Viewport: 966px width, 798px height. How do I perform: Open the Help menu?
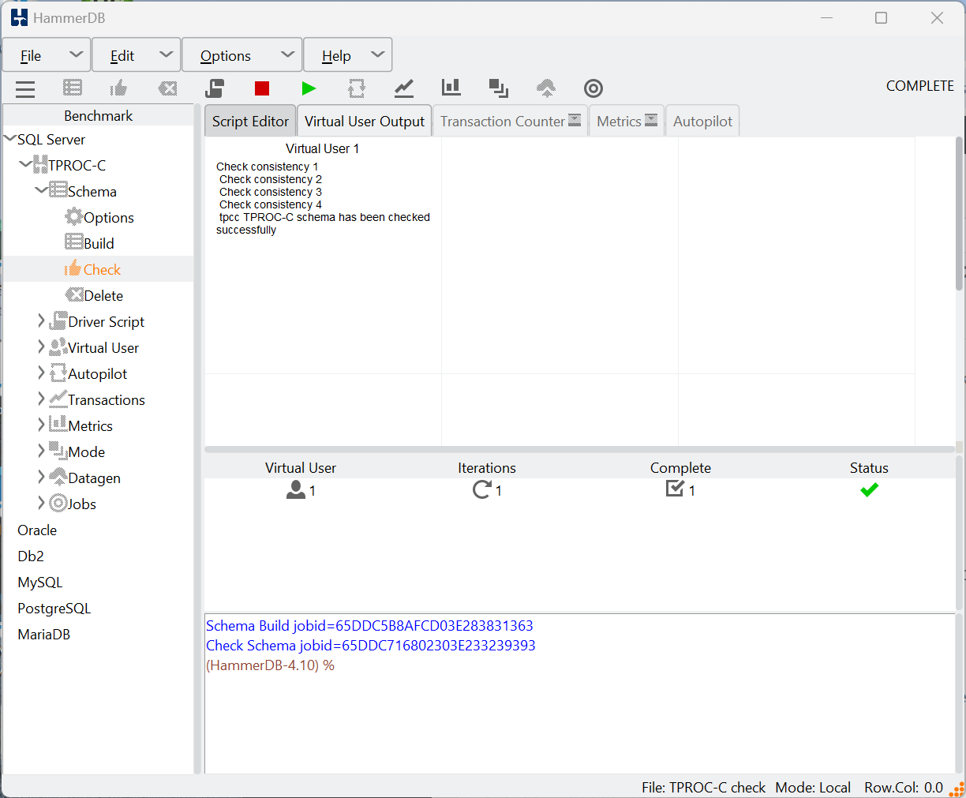click(x=348, y=55)
